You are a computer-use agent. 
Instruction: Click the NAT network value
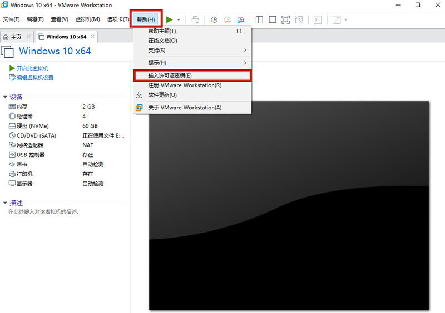click(88, 145)
